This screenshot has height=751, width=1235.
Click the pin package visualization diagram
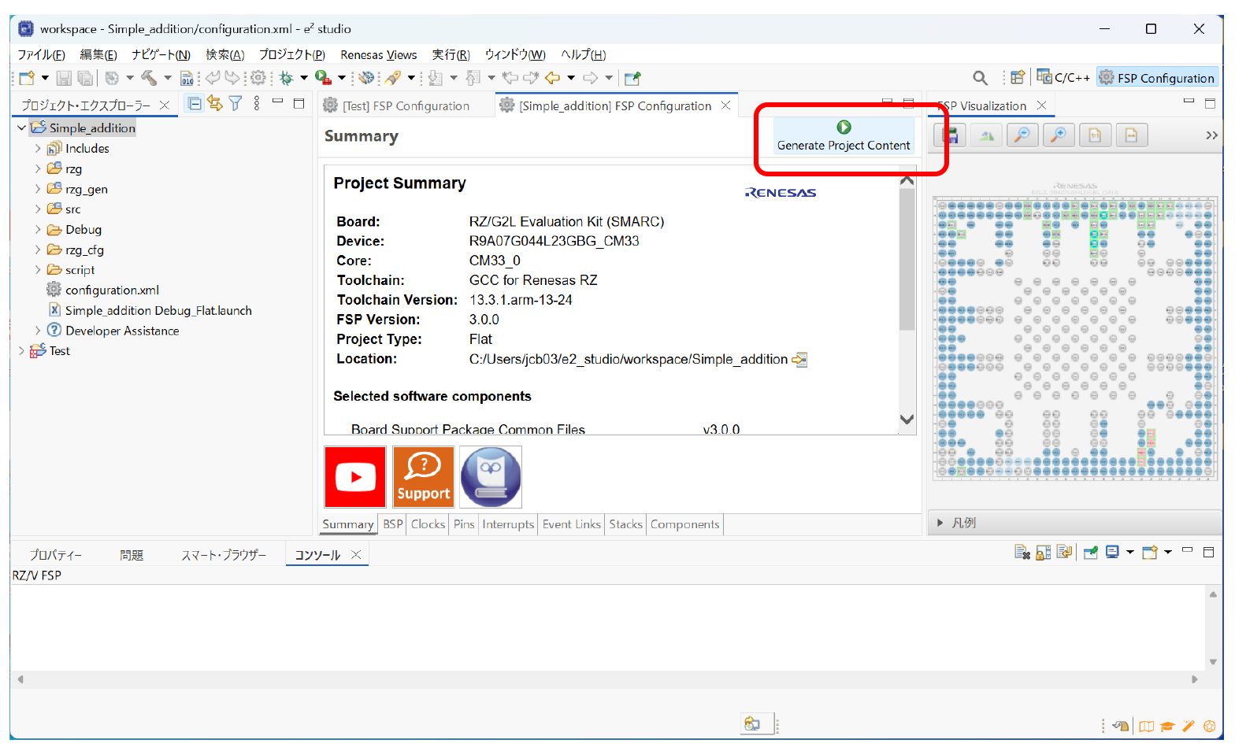(1075, 337)
